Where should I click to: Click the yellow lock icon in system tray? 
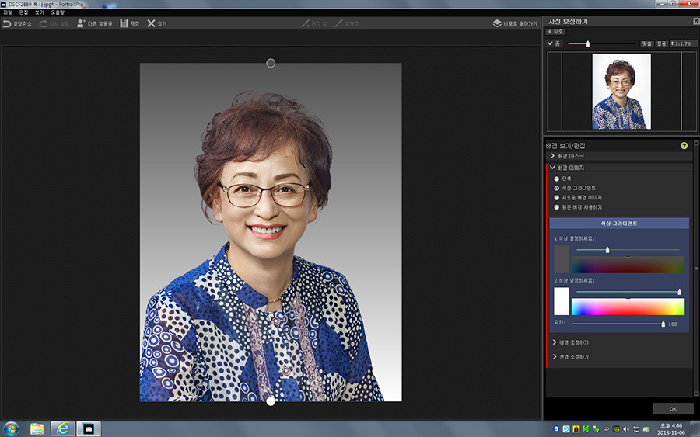[x=576, y=429]
